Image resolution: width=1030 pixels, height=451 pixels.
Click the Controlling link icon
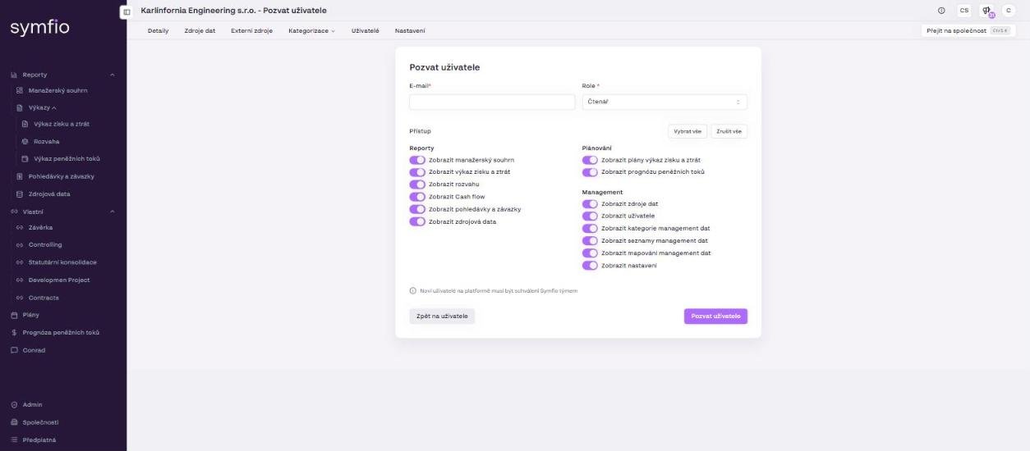(21, 244)
